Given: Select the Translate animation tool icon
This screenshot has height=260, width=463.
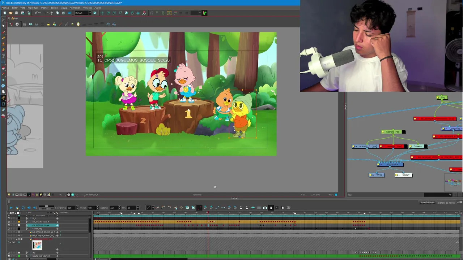Looking at the screenshot, I should (x=102, y=13).
